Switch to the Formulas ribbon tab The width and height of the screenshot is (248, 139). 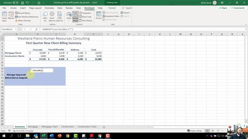pyautogui.click(x=49, y=8)
